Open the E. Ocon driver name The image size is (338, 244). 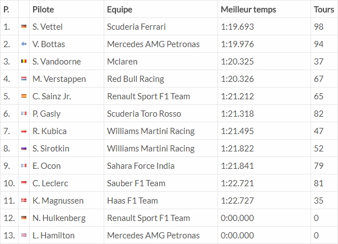[x=47, y=166]
